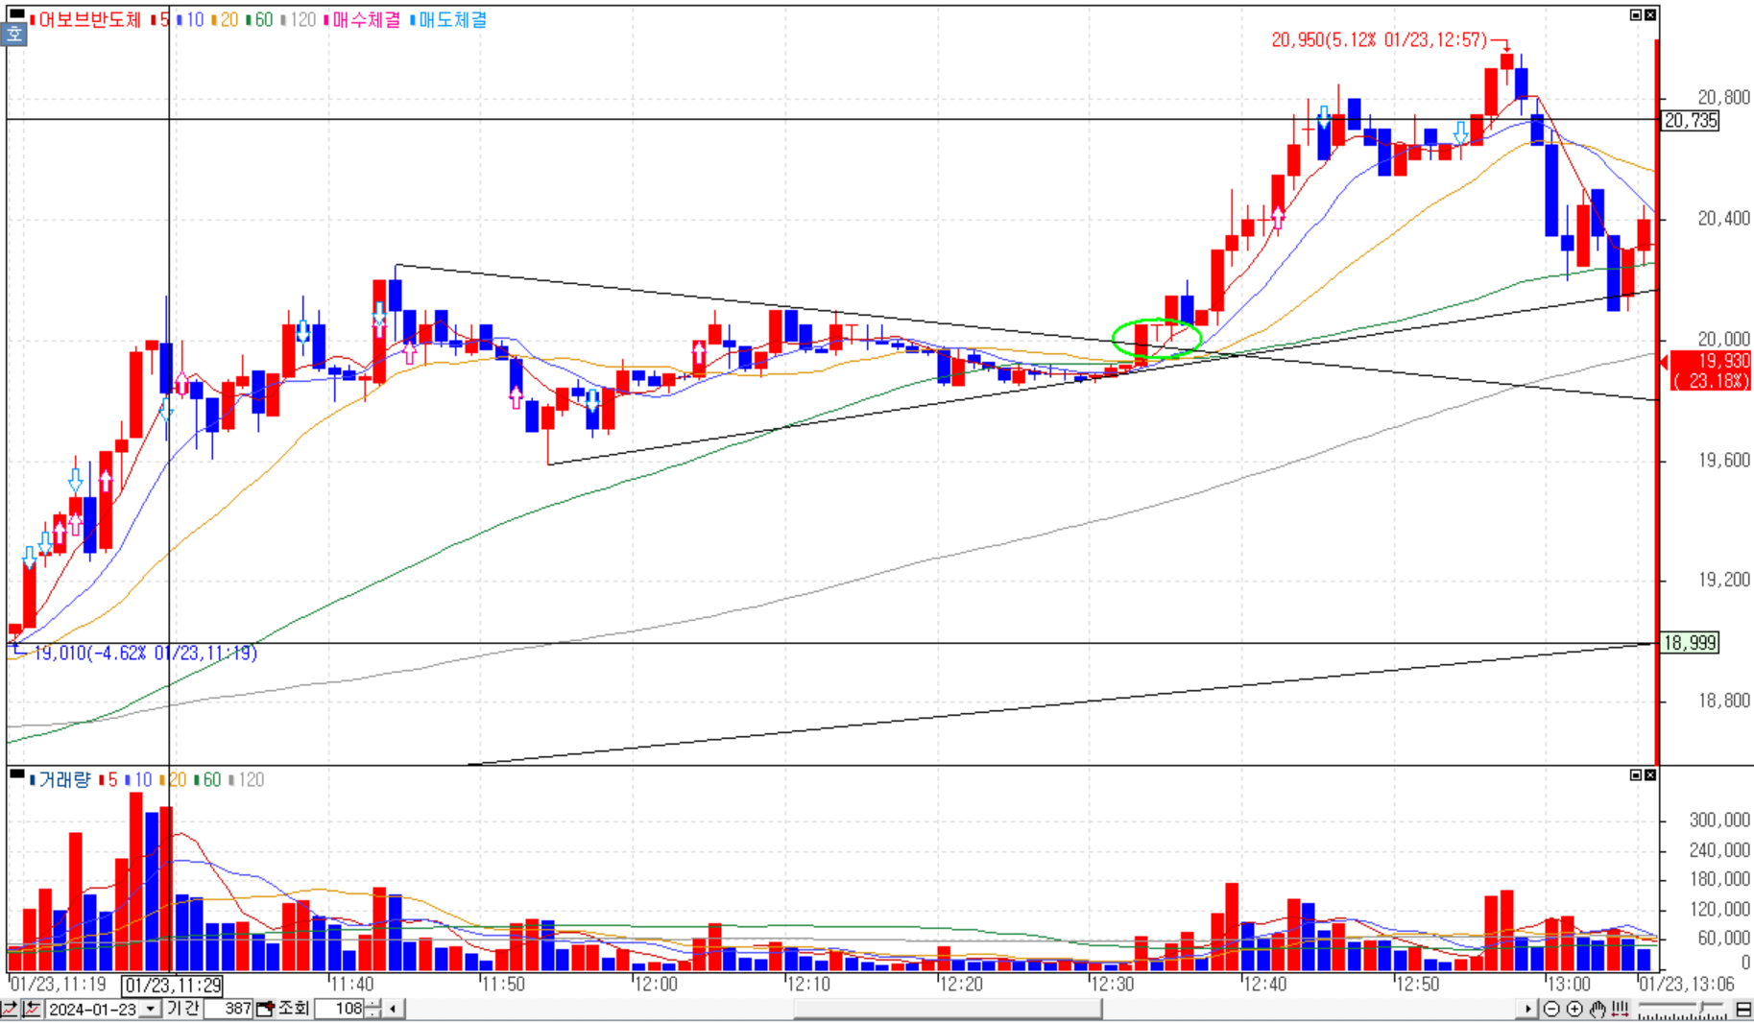Click the 01/23,13:06 end time label
Image resolution: width=1754 pixels, height=1023 pixels.
pos(1686,984)
